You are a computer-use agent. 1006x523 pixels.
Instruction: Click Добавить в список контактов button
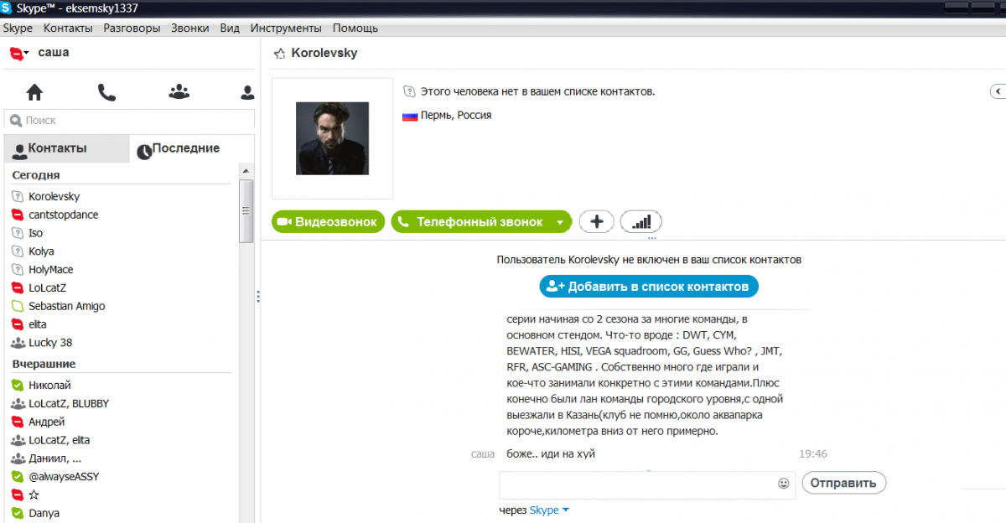click(x=648, y=287)
